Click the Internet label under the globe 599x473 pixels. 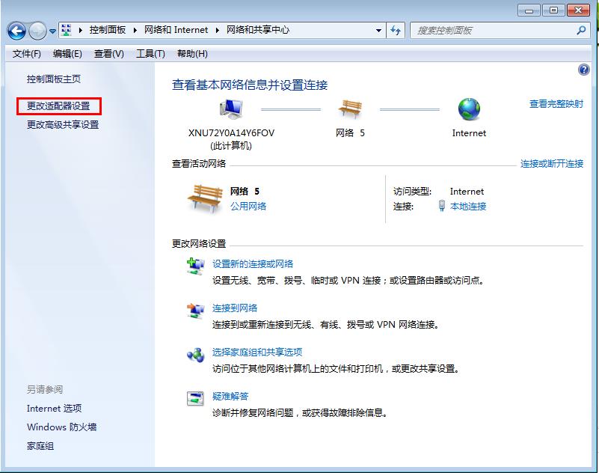click(x=469, y=133)
